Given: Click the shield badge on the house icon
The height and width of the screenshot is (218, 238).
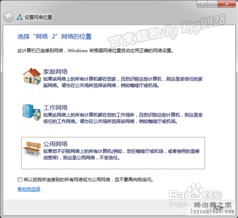Looking at the screenshot, I should click(38, 80).
